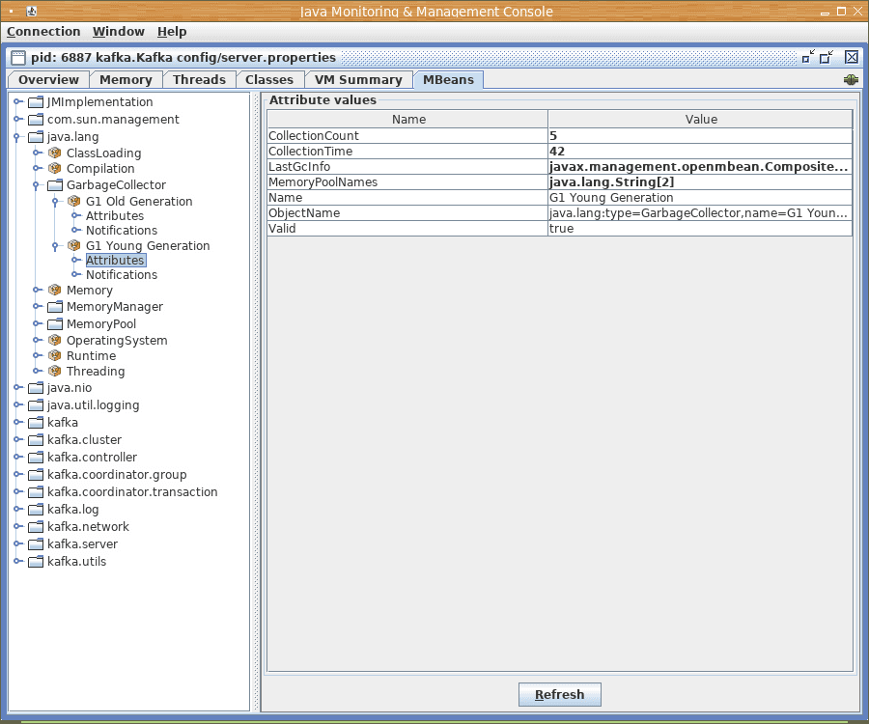Select Attributes under G1 Young Generation
Image resolution: width=869 pixels, height=724 pixels.
coord(115,260)
